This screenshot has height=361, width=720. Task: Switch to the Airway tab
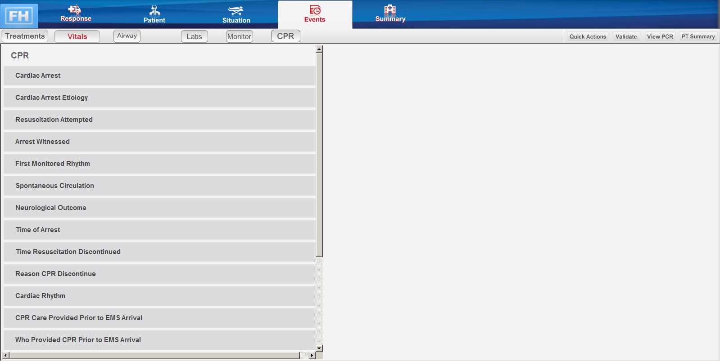tap(127, 36)
